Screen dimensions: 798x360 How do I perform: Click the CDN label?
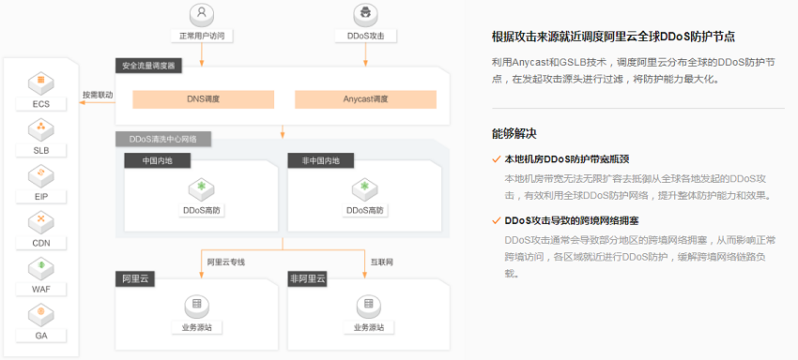click(41, 243)
